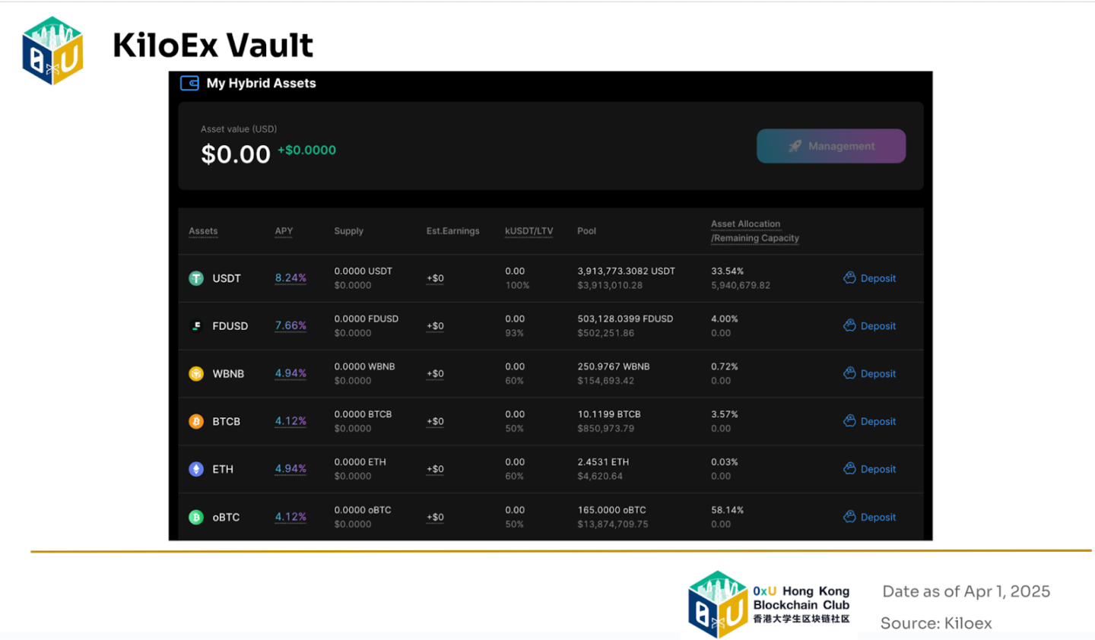Viewport: 1095px width, 640px height.
Task: Click the 0.0000 BTCB supply value
Action: tap(363, 414)
